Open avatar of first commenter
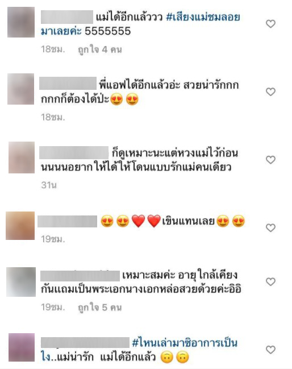 click(x=21, y=22)
